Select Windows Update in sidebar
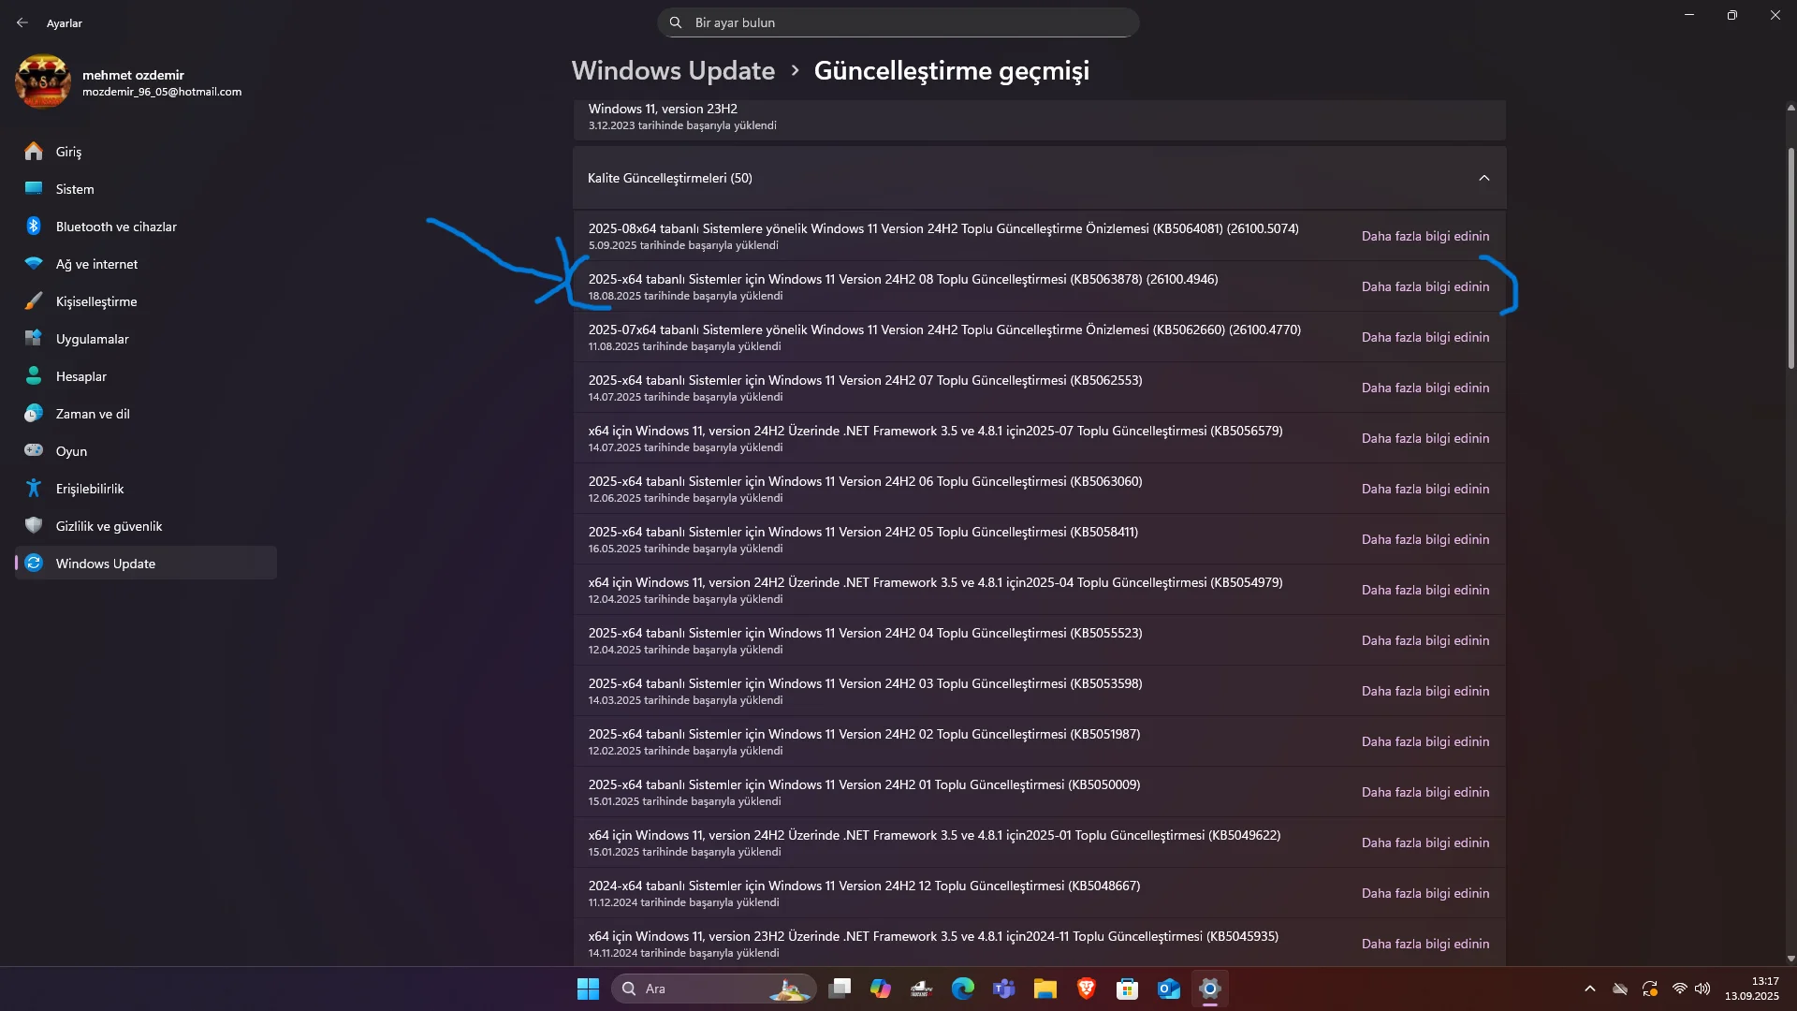1797x1011 pixels. pyautogui.click(x=105, y=564)
